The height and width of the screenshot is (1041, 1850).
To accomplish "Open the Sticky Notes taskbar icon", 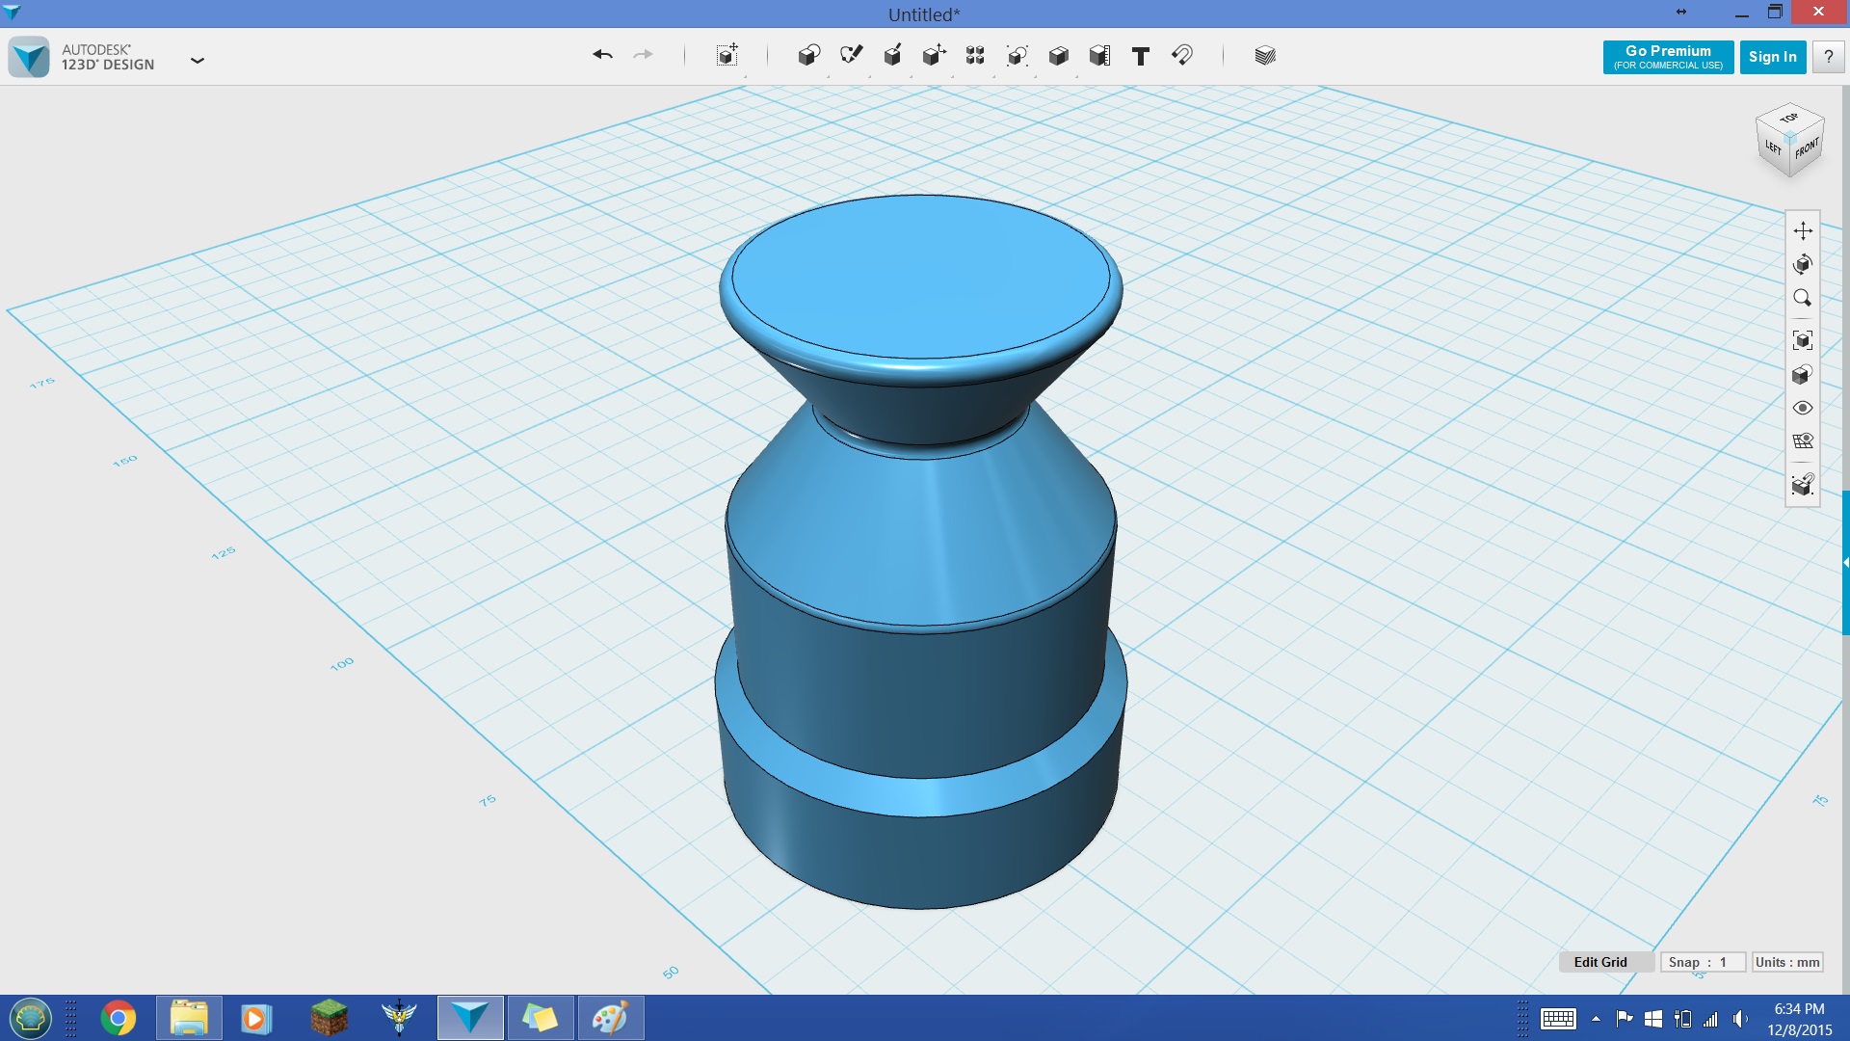I will [541, 1018].
